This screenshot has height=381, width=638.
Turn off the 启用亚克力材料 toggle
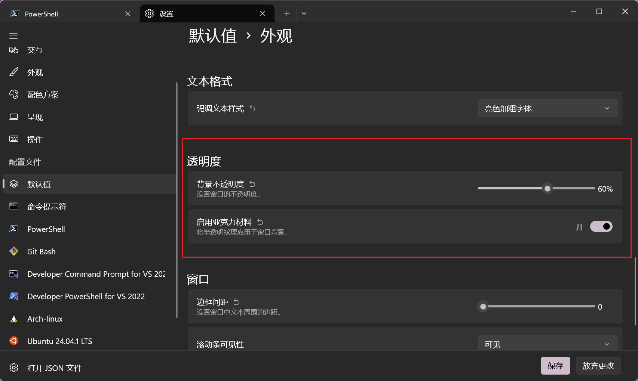pos(601,226)
